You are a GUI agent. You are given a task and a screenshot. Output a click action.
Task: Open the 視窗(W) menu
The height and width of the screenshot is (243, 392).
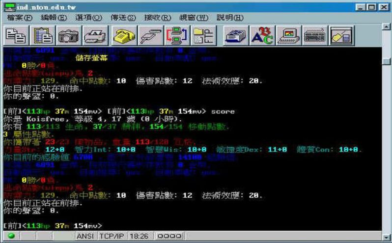click(x=194, y=18)
